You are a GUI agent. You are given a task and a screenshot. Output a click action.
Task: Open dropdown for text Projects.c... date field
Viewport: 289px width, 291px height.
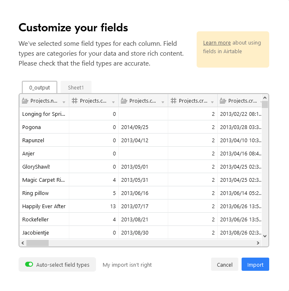coord(163,102)
